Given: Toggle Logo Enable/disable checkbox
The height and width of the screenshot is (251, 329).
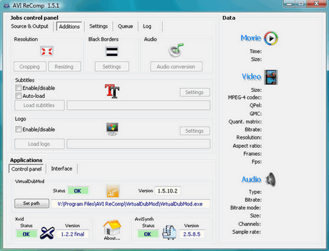Looking at the screenshot, I should pos(18,129).
